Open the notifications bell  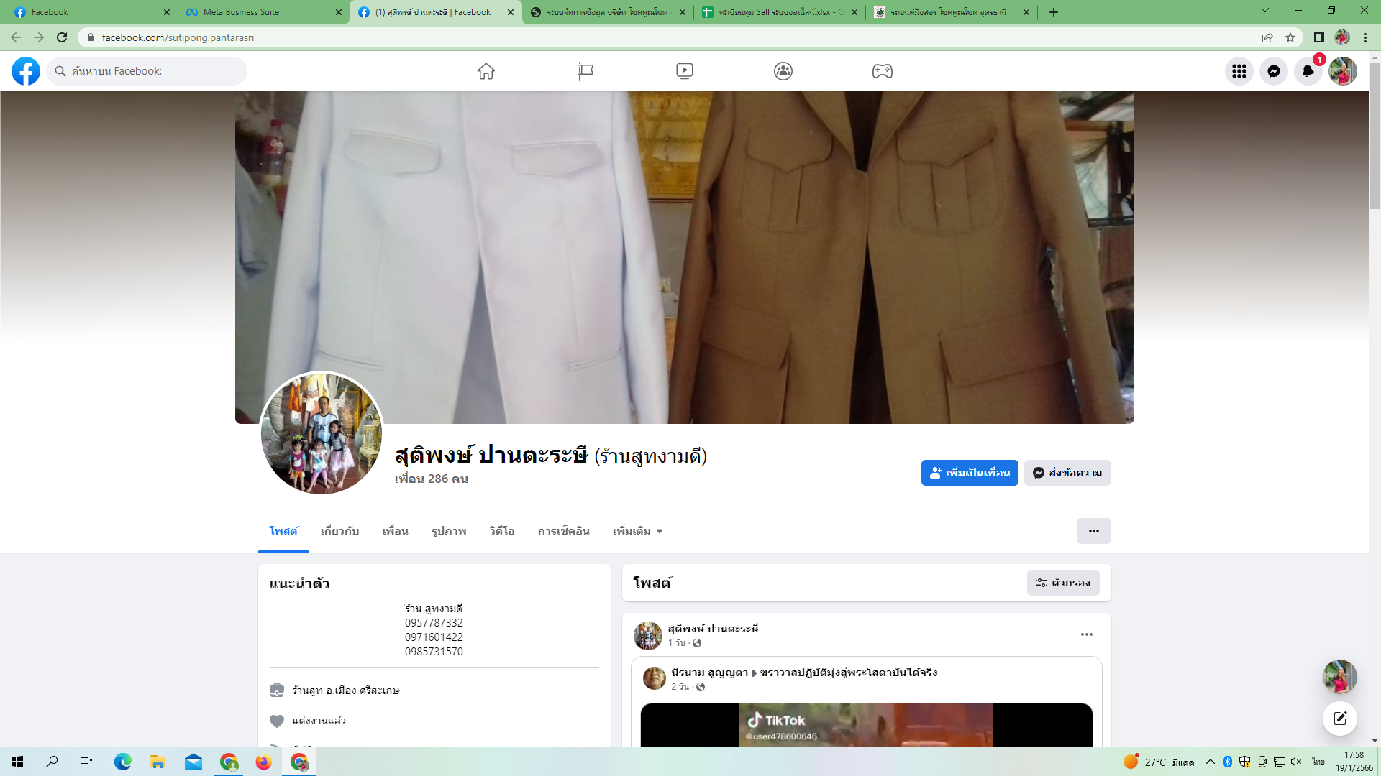1308,71
